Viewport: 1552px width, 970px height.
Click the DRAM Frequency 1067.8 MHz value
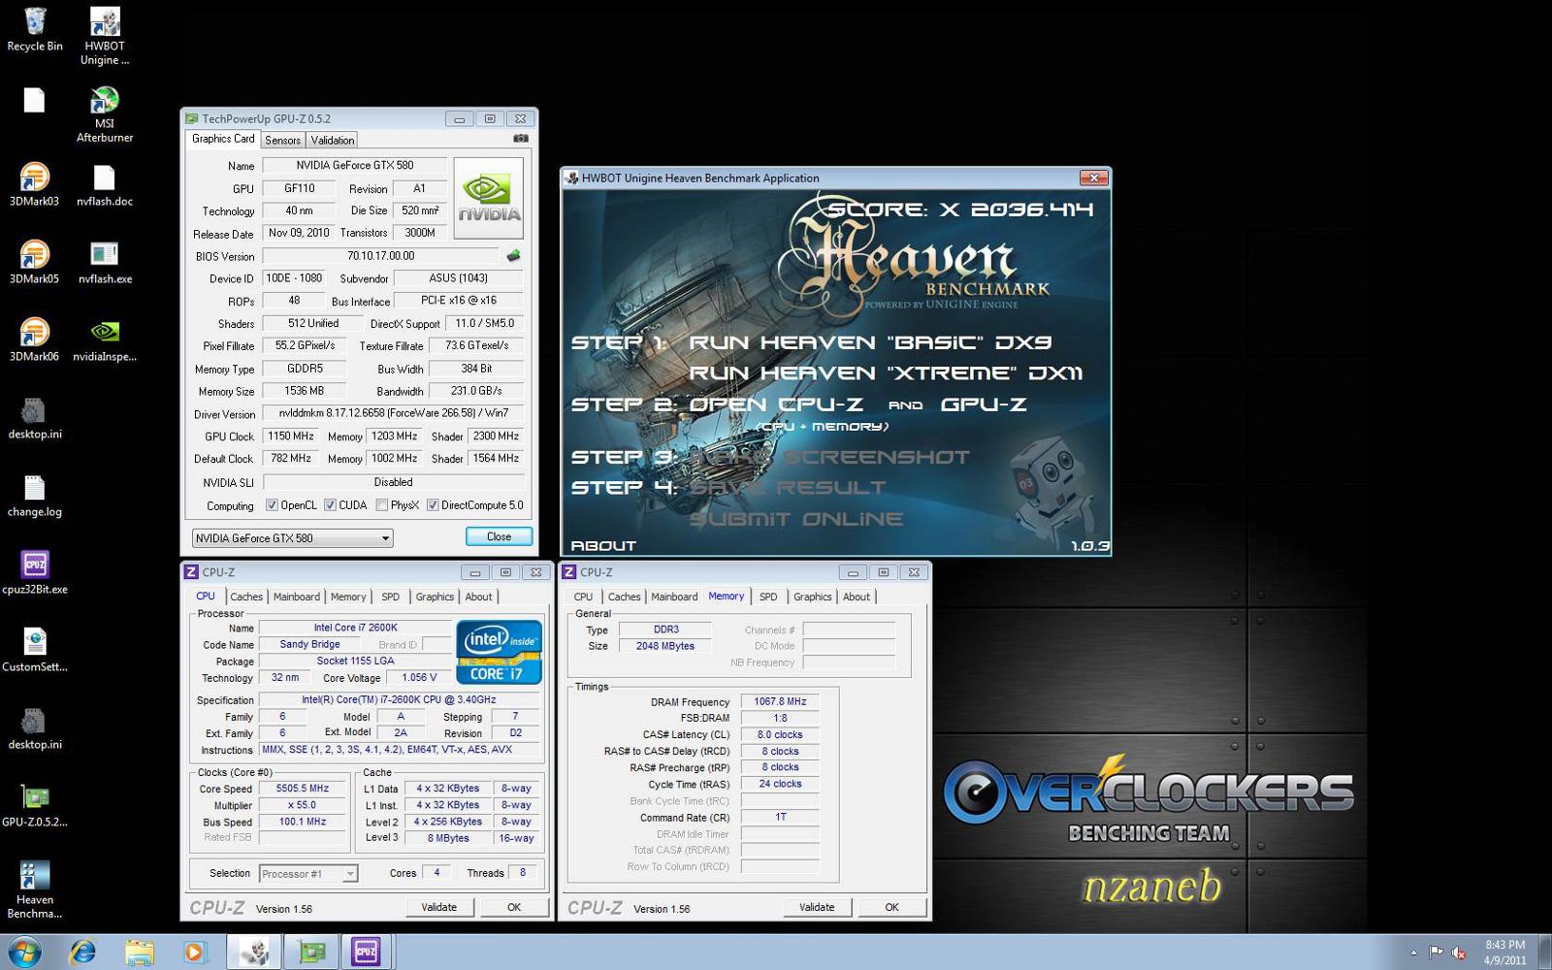click(781, 701)
